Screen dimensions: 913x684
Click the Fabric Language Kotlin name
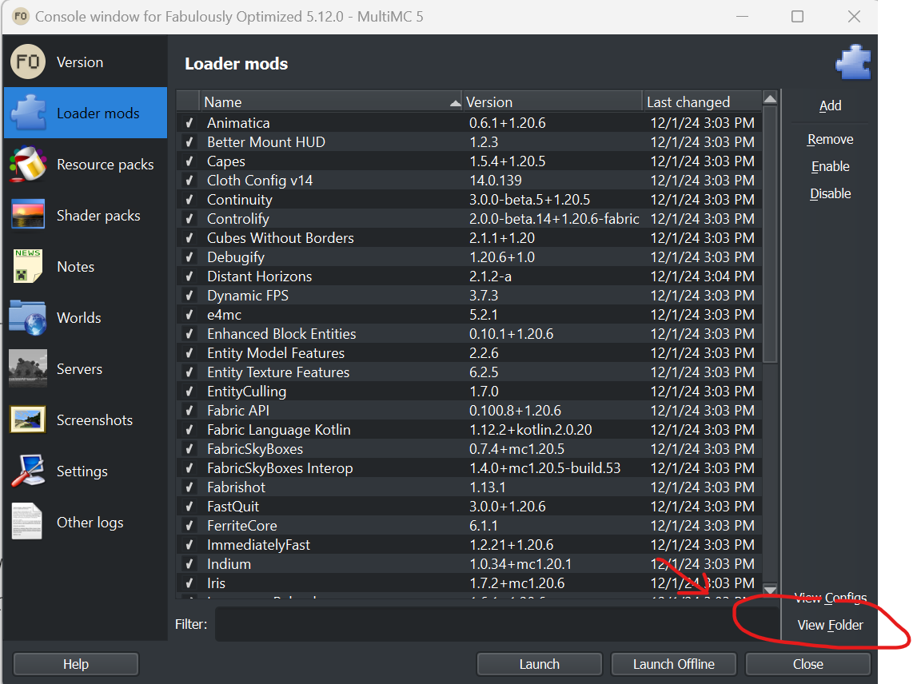click(279, 430)
